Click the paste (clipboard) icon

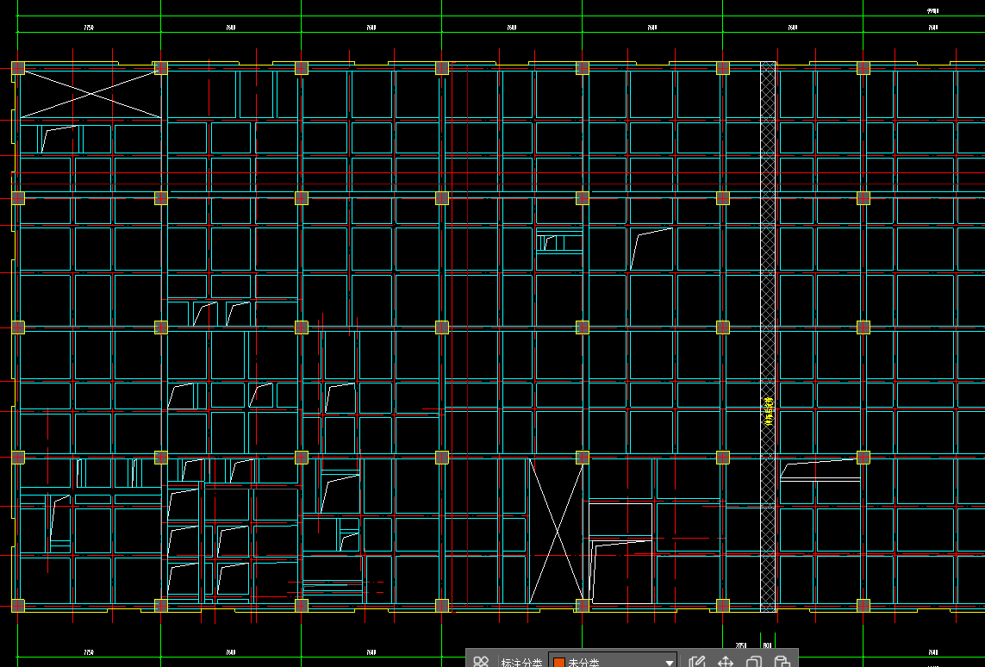point(782,661)
